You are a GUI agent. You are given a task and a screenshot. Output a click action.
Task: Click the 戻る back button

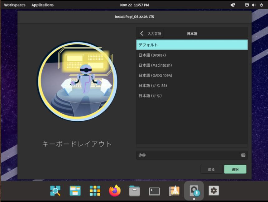[211, 169]
